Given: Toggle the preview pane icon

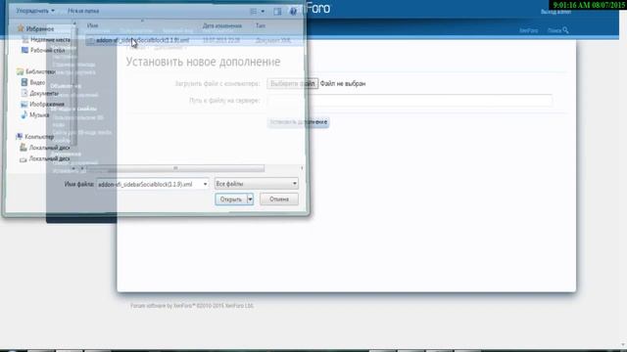Looking at the screenshot, I should click(277, 11).
